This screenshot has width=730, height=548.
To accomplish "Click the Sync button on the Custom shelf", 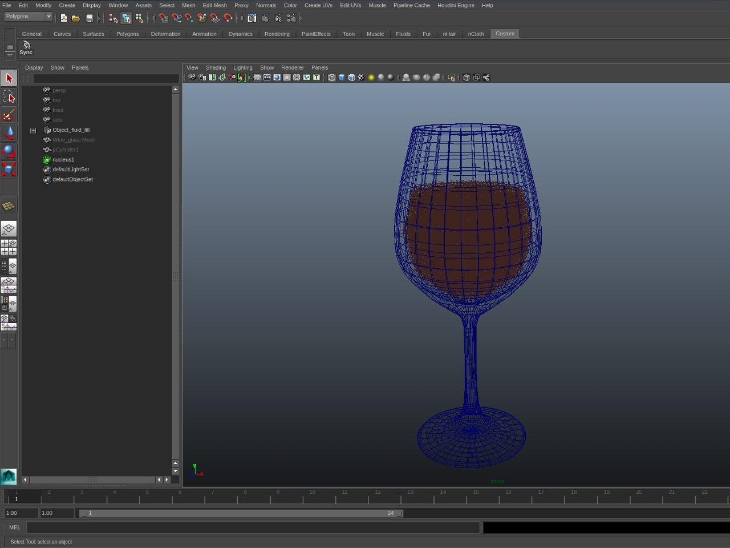I will click(26, 48).
